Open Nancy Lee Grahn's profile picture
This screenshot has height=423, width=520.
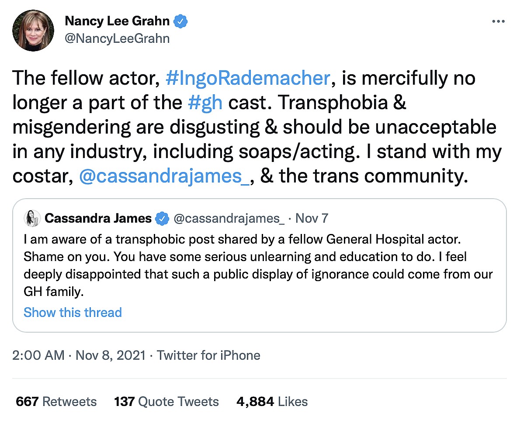33,30
